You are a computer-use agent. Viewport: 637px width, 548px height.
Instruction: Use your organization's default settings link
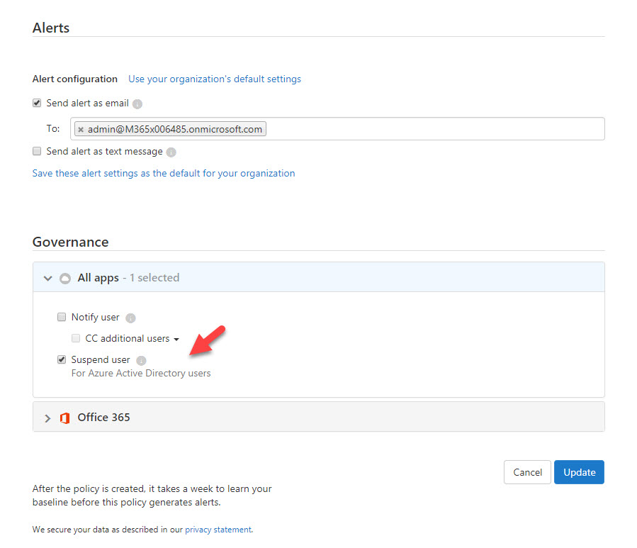215,79
